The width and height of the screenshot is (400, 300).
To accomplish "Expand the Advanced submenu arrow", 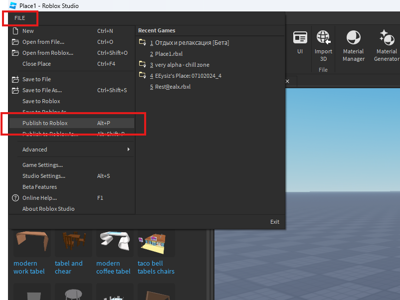I will click(x=129, y=150).
